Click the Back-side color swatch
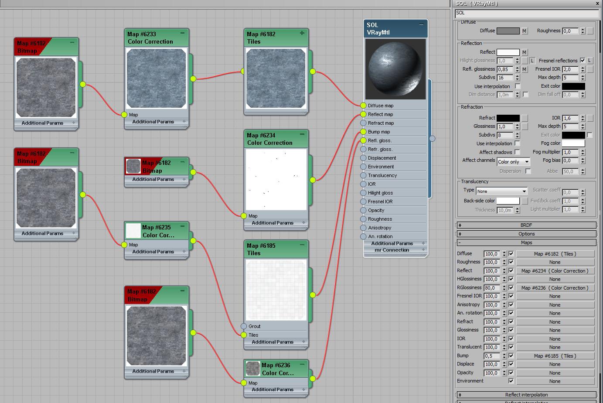 pos(508,201)
